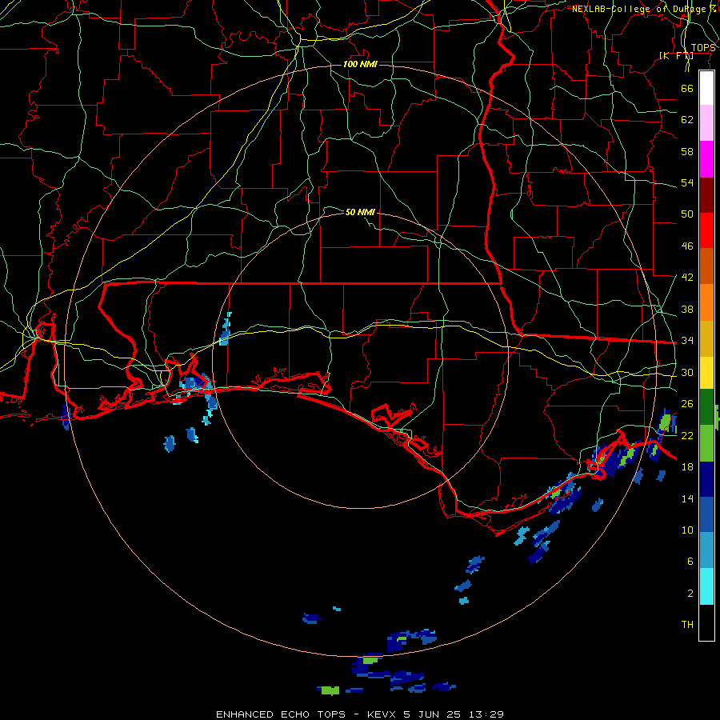Screen dimensions: 720x720
Task: Click the legend value 58
Action: [x=687, y=151]
